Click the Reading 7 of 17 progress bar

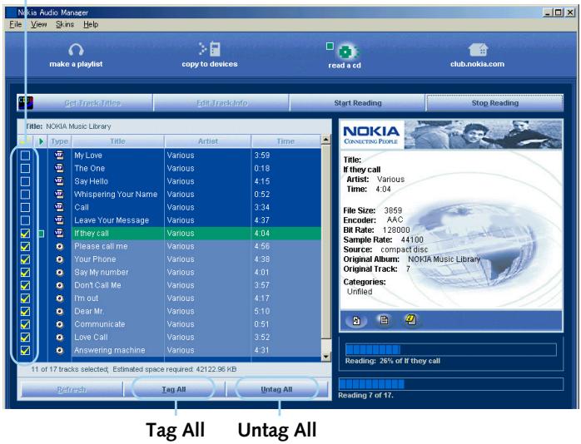(451, 384)
